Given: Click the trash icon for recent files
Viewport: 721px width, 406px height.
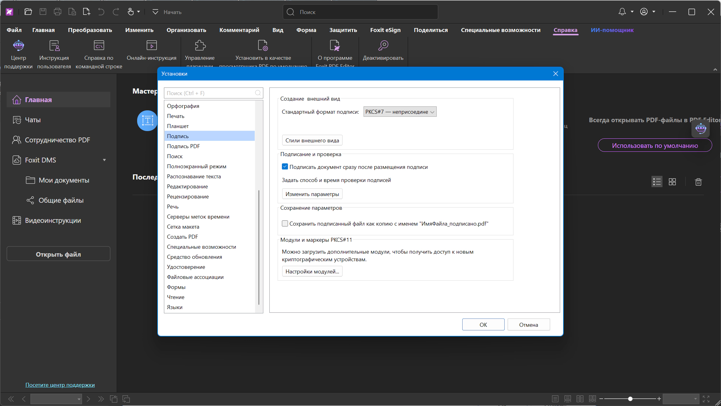Looking at the screenshot, I should coord(698,182).
